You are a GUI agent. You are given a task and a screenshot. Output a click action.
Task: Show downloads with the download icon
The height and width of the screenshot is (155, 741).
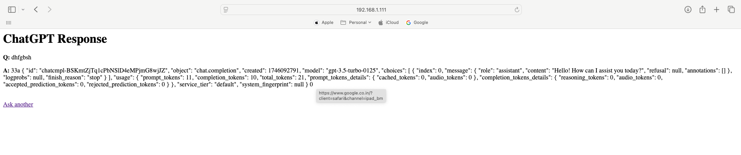coord(688,10)
